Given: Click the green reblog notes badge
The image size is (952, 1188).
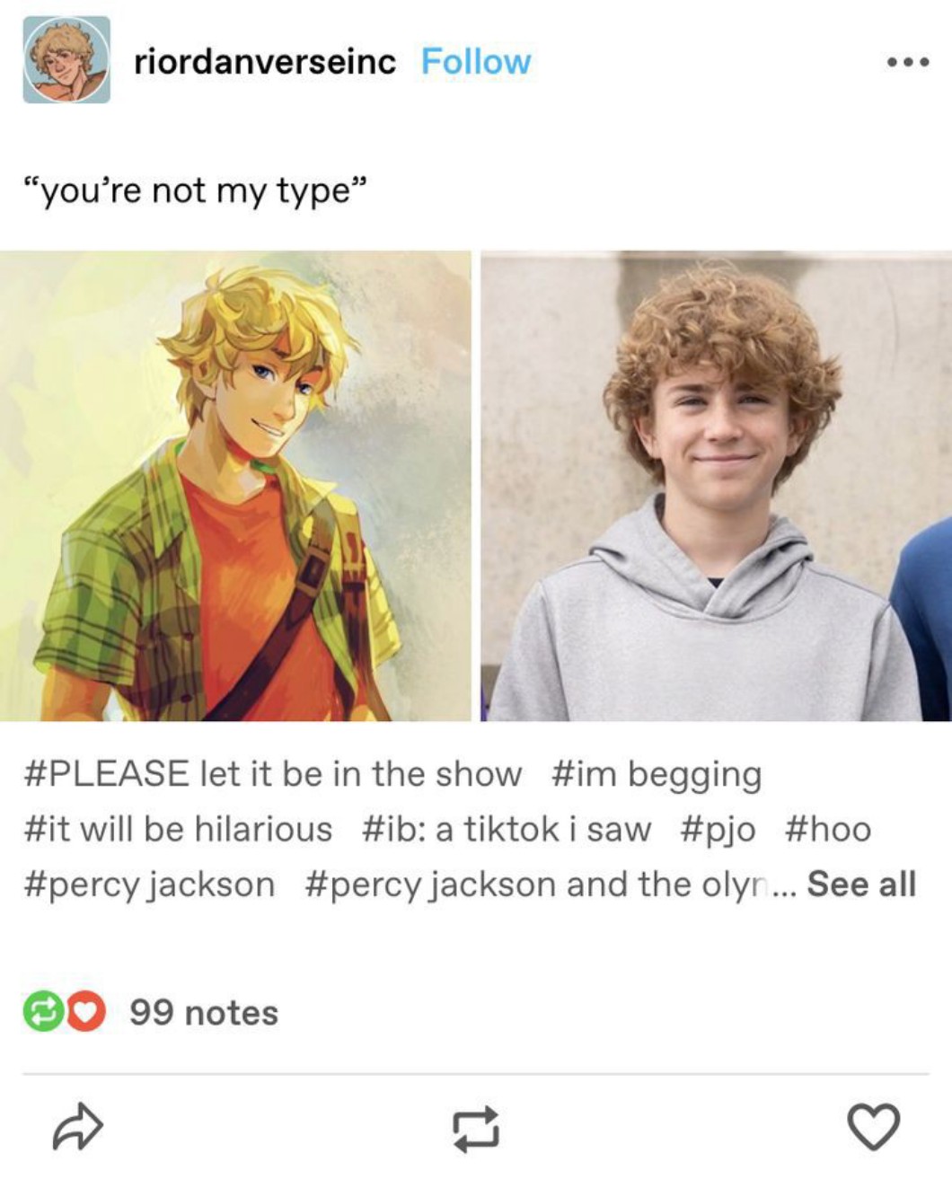Looking at the screenshot, I should [x=43, y=1012].
